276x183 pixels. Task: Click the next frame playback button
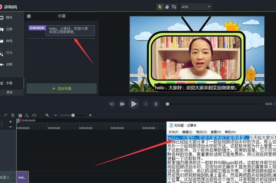(x=122, y=104)
